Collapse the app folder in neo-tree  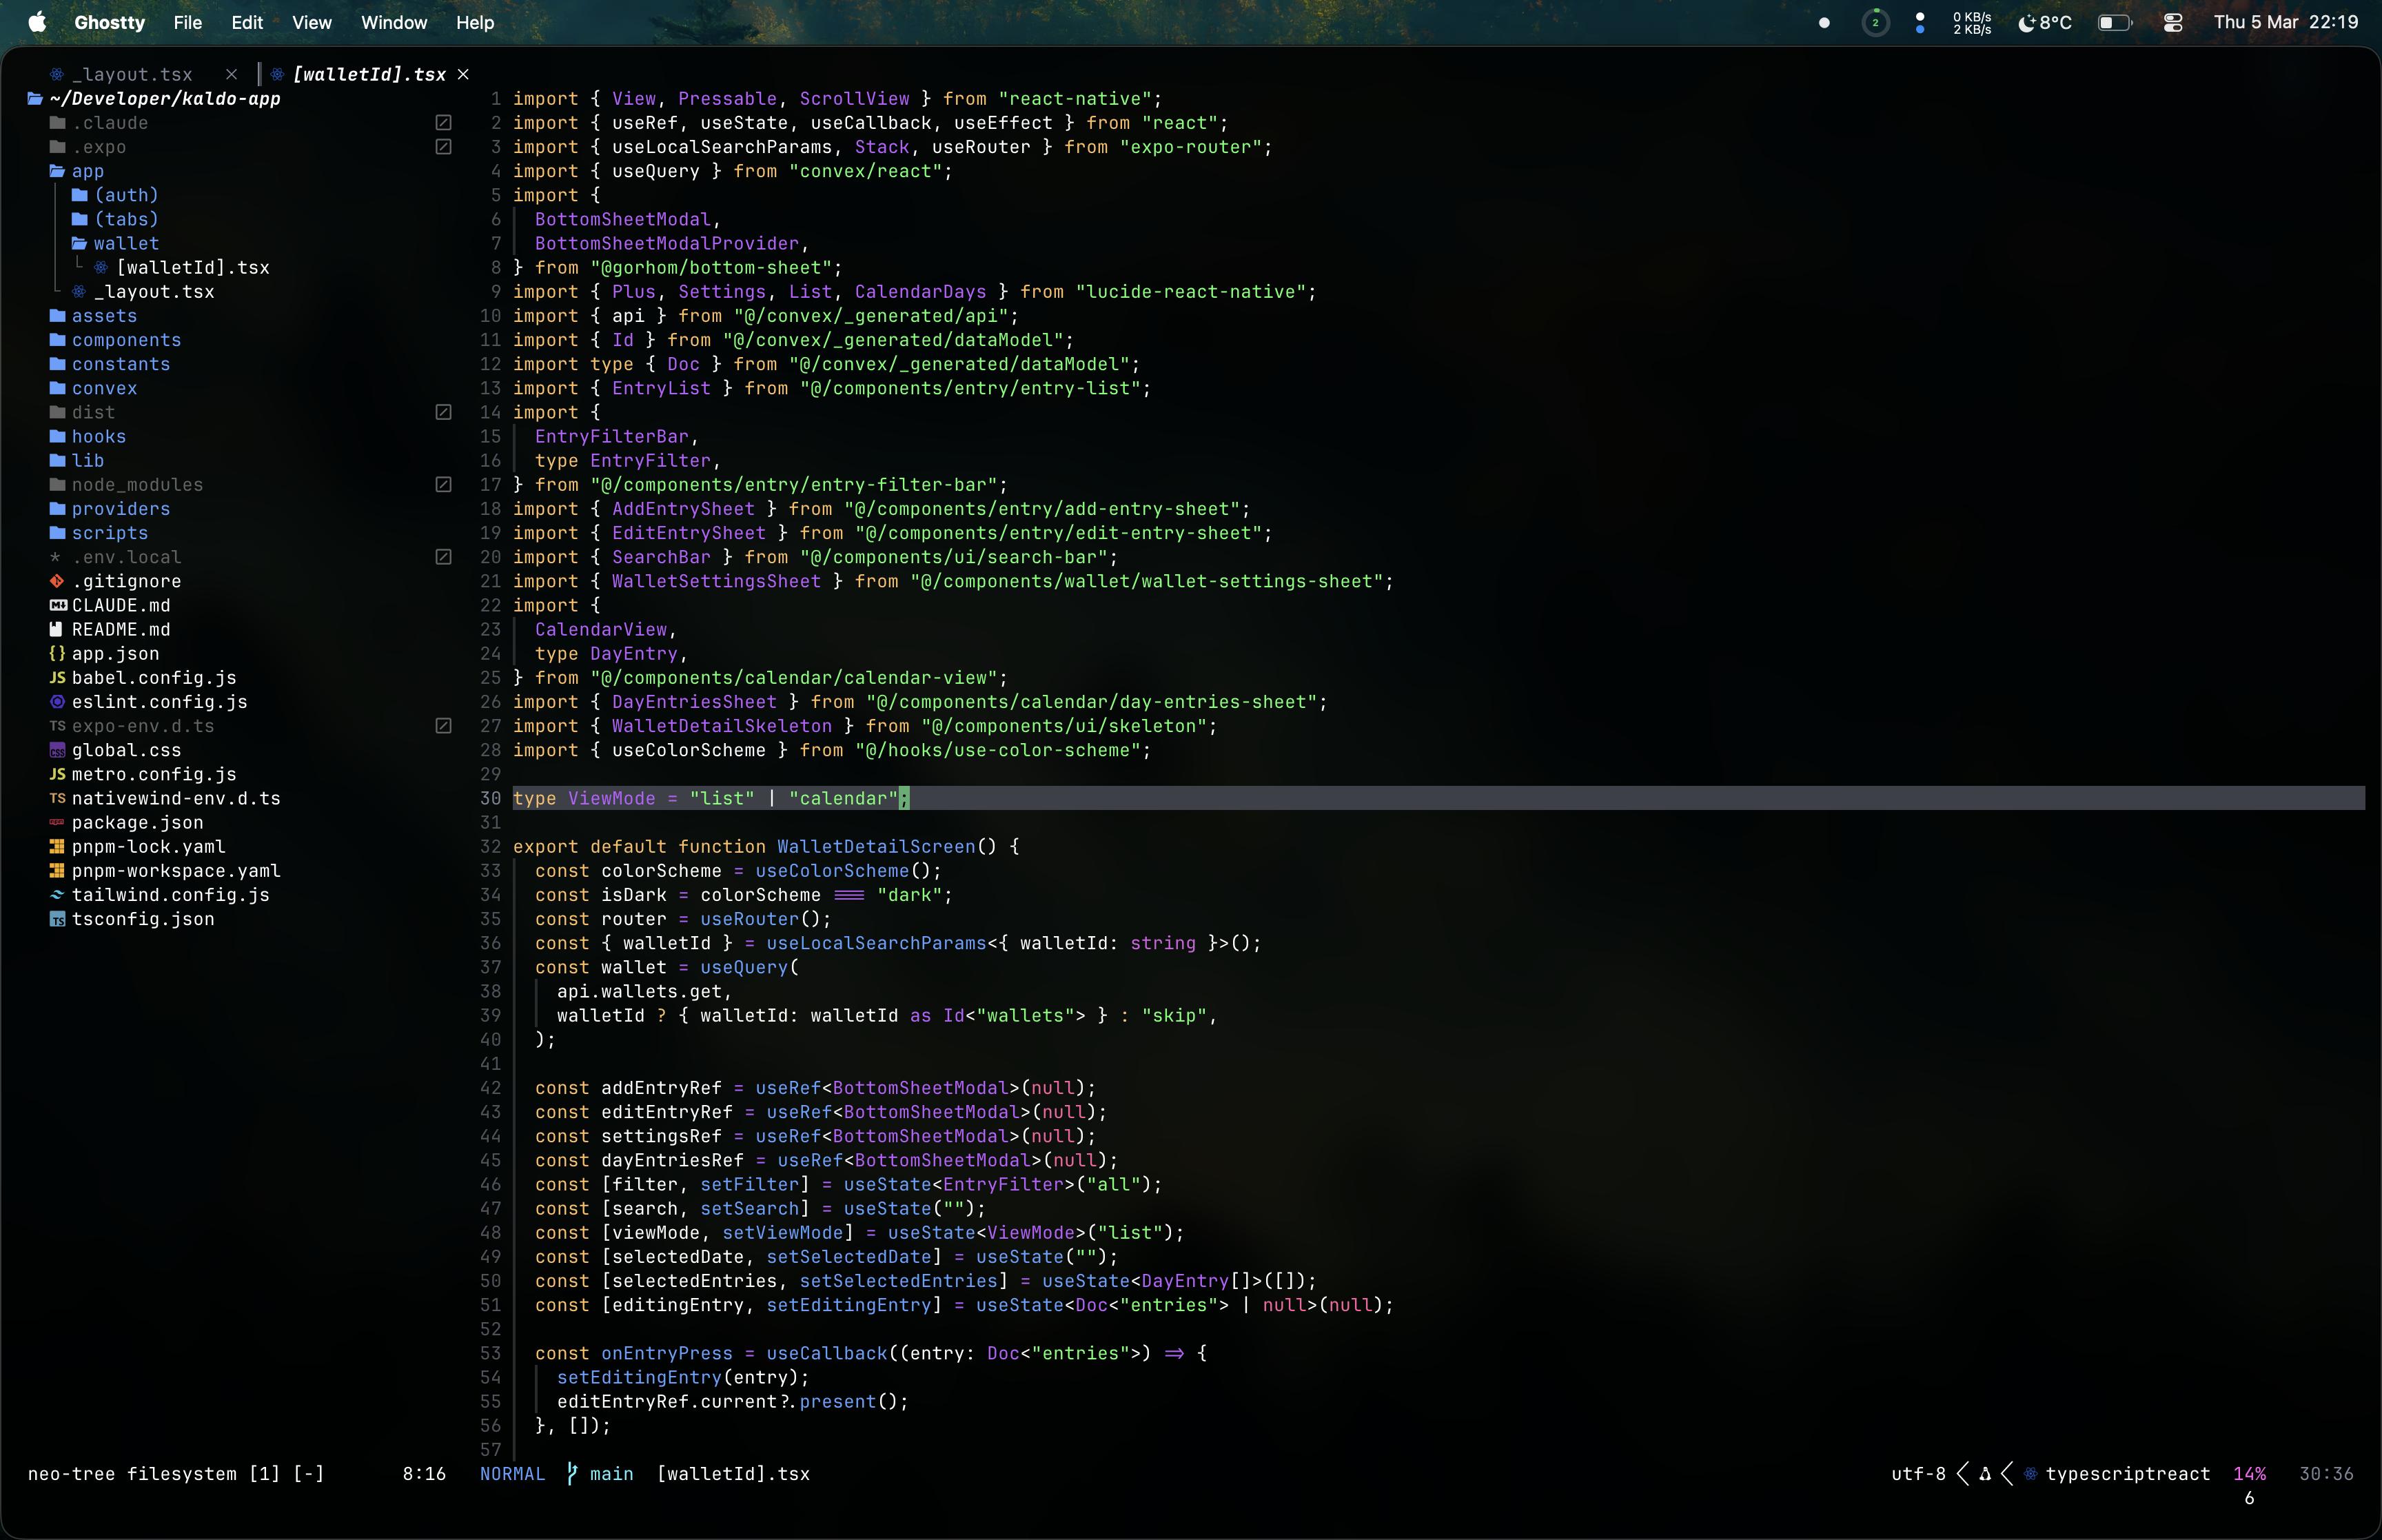[87, 171]
